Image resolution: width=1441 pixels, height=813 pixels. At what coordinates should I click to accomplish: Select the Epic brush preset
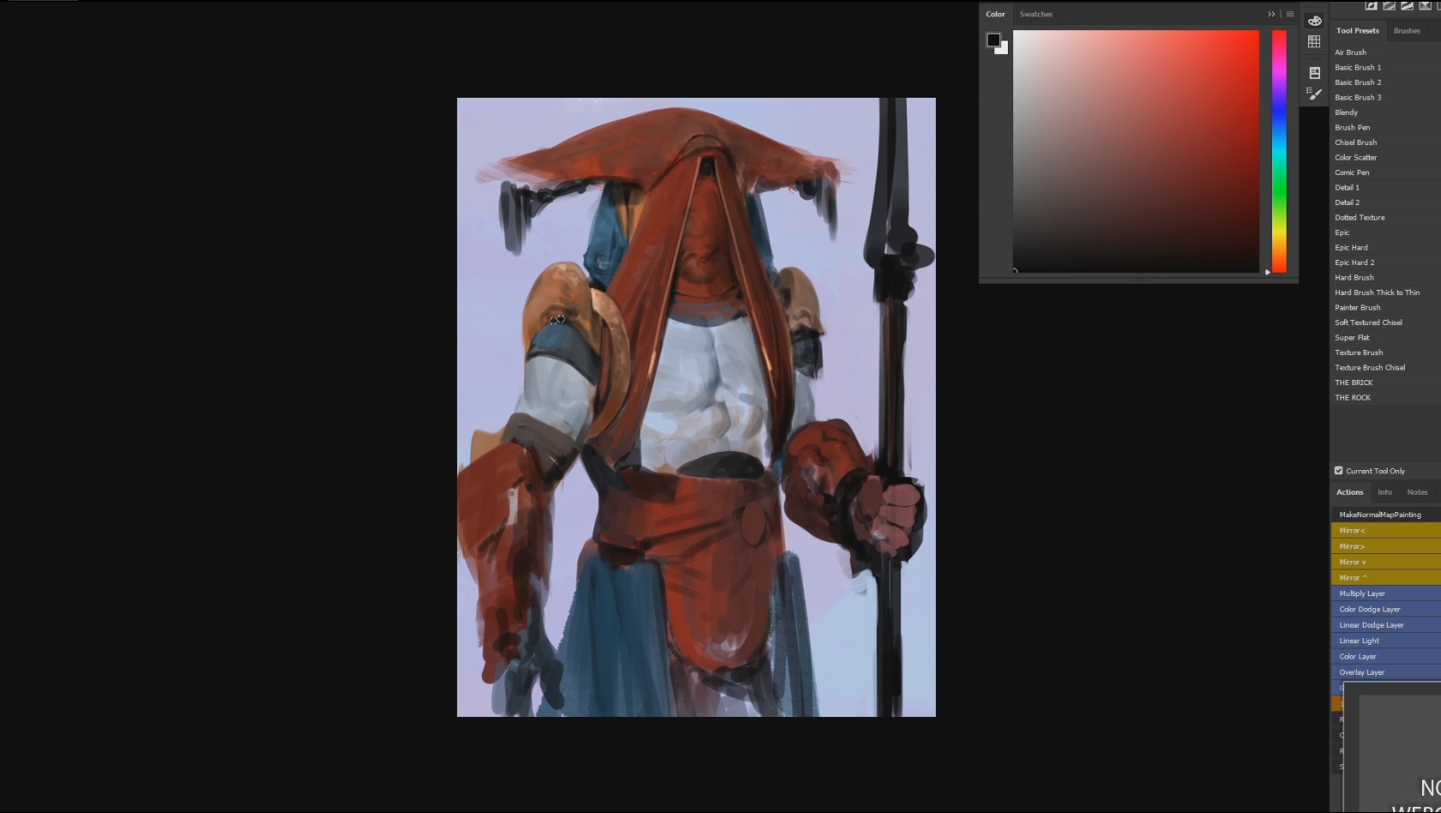click(1386, 232)
